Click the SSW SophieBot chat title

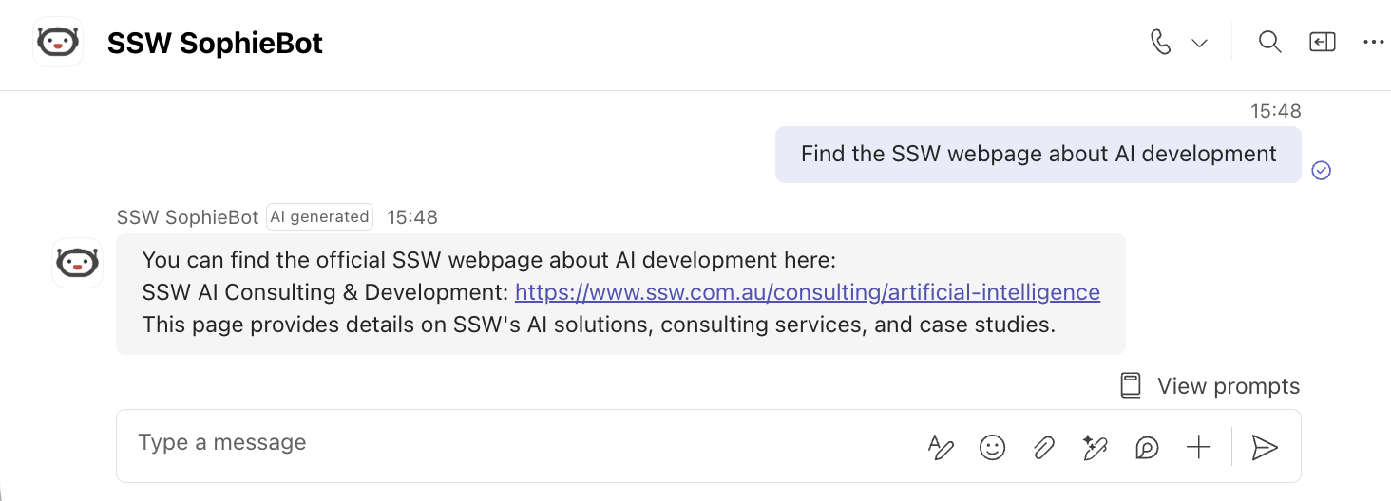[215, 43]
